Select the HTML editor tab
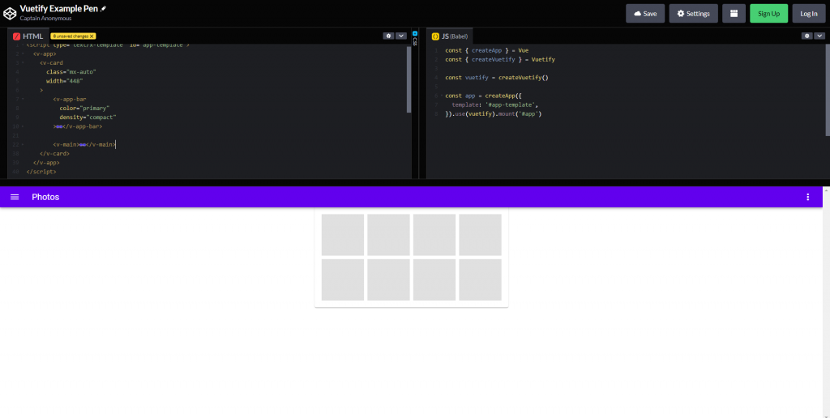Screen dimensions: 830x418 pos(28,36)
